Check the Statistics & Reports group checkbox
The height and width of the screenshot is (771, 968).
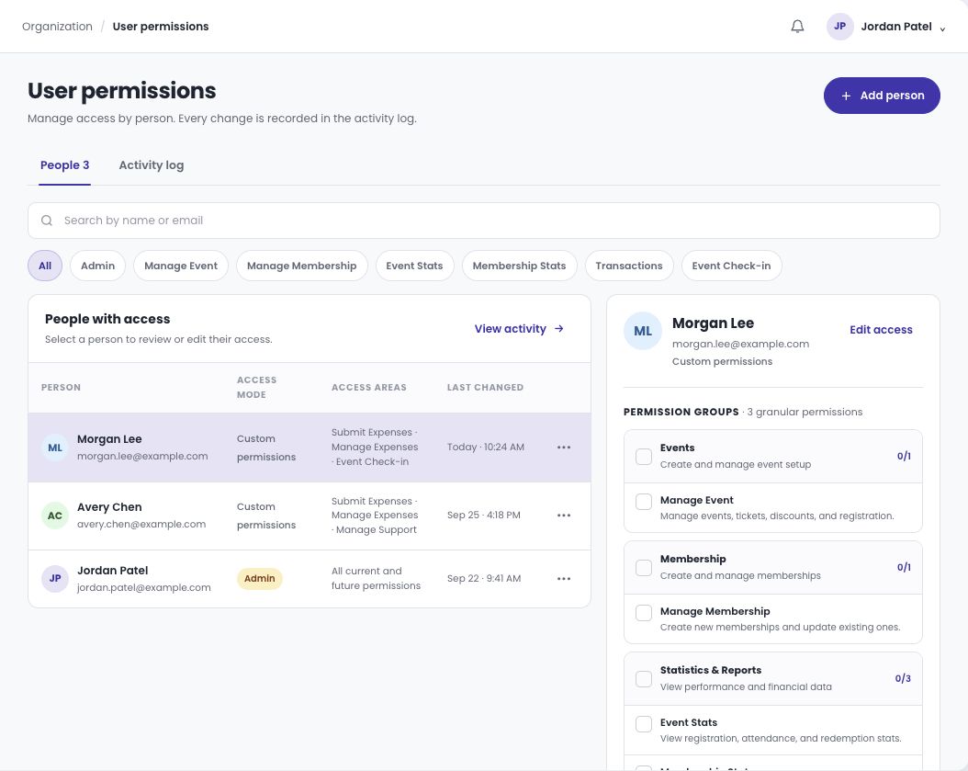pyautogui.click(x=644, y=679)
